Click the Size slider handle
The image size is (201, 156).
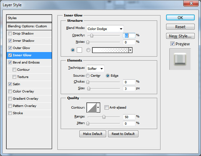point(89,89)
